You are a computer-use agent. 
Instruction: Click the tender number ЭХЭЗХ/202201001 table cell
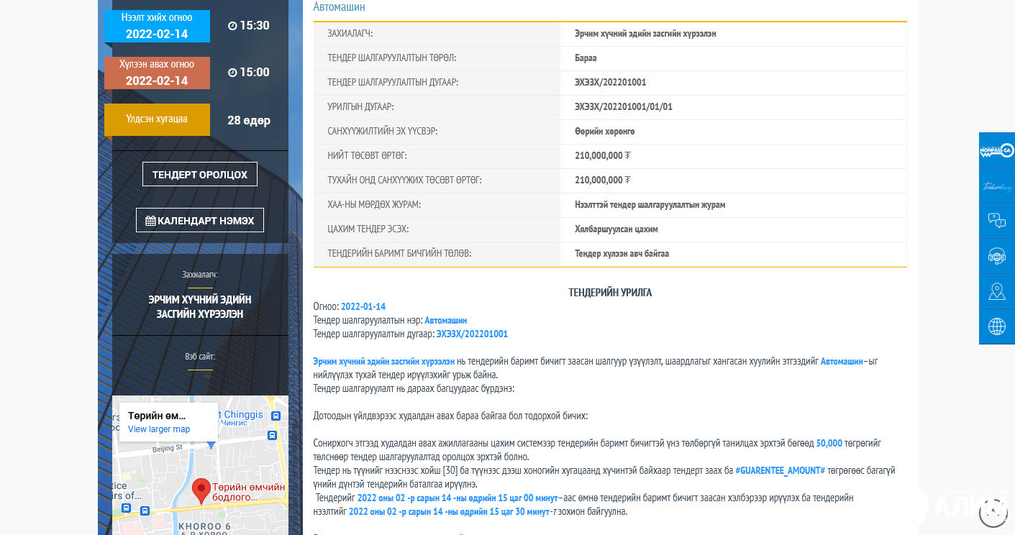(611, 83)
